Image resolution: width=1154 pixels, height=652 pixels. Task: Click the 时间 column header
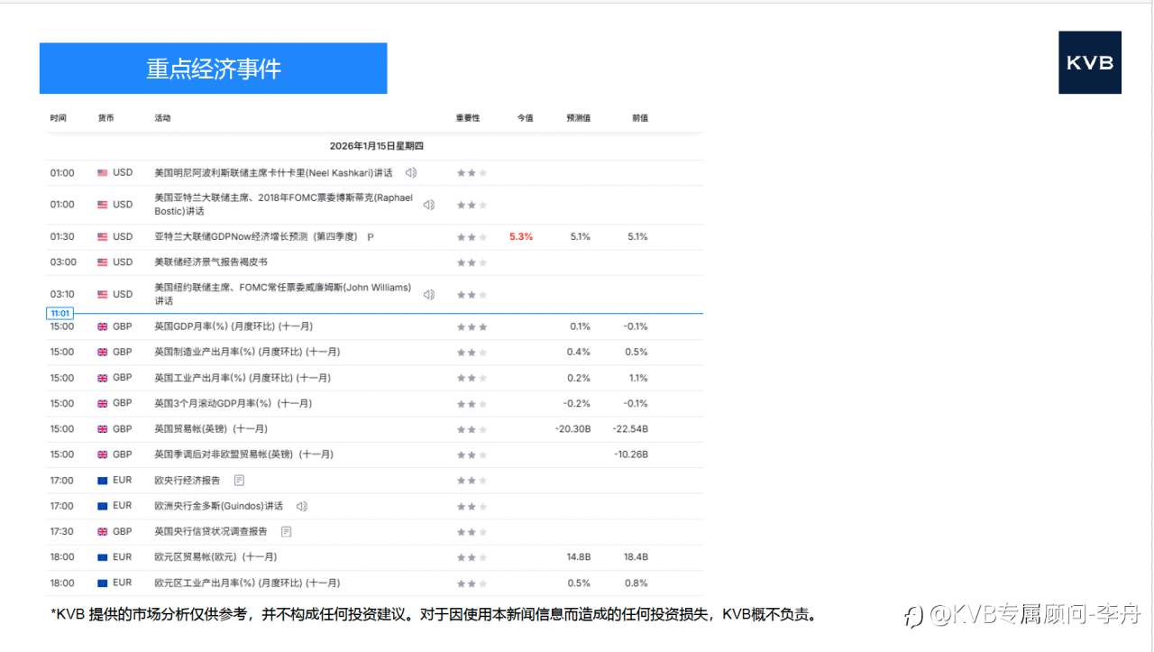[60, 117]
